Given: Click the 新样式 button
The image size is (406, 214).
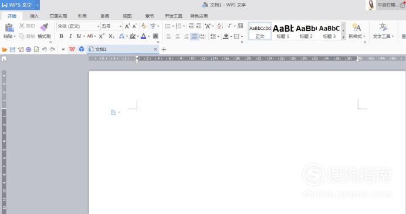Looking at the screenshot, I should click(x=357, y=31).
